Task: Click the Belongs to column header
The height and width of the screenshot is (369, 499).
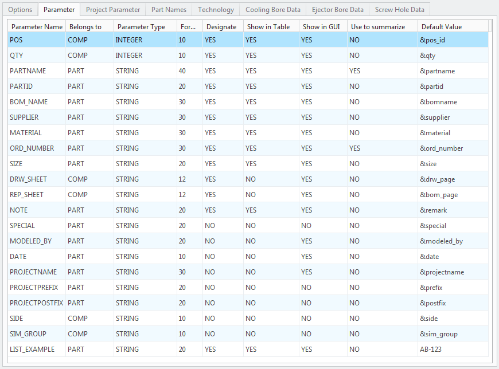Action: pos(85,27)
